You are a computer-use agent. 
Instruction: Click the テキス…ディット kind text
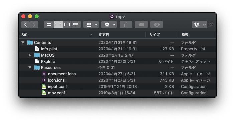(x=196, y=61)
